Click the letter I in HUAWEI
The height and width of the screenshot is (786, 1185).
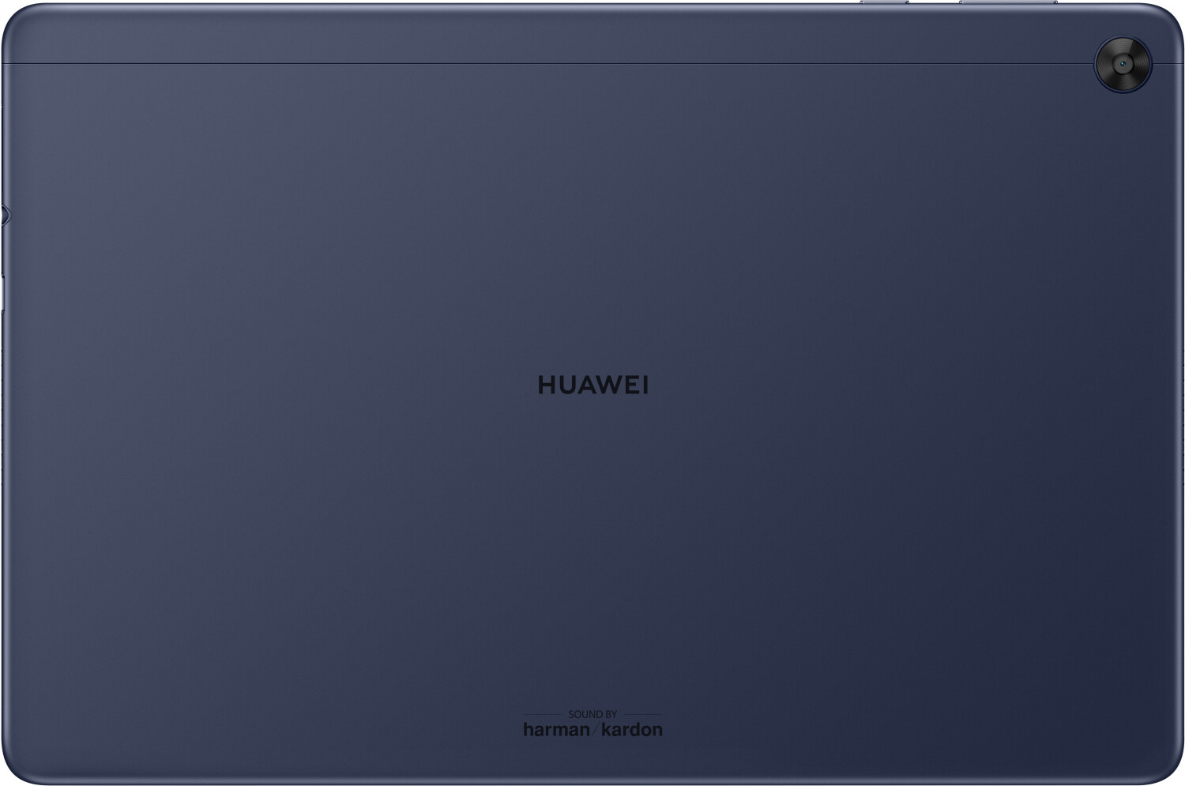(645, 385)
